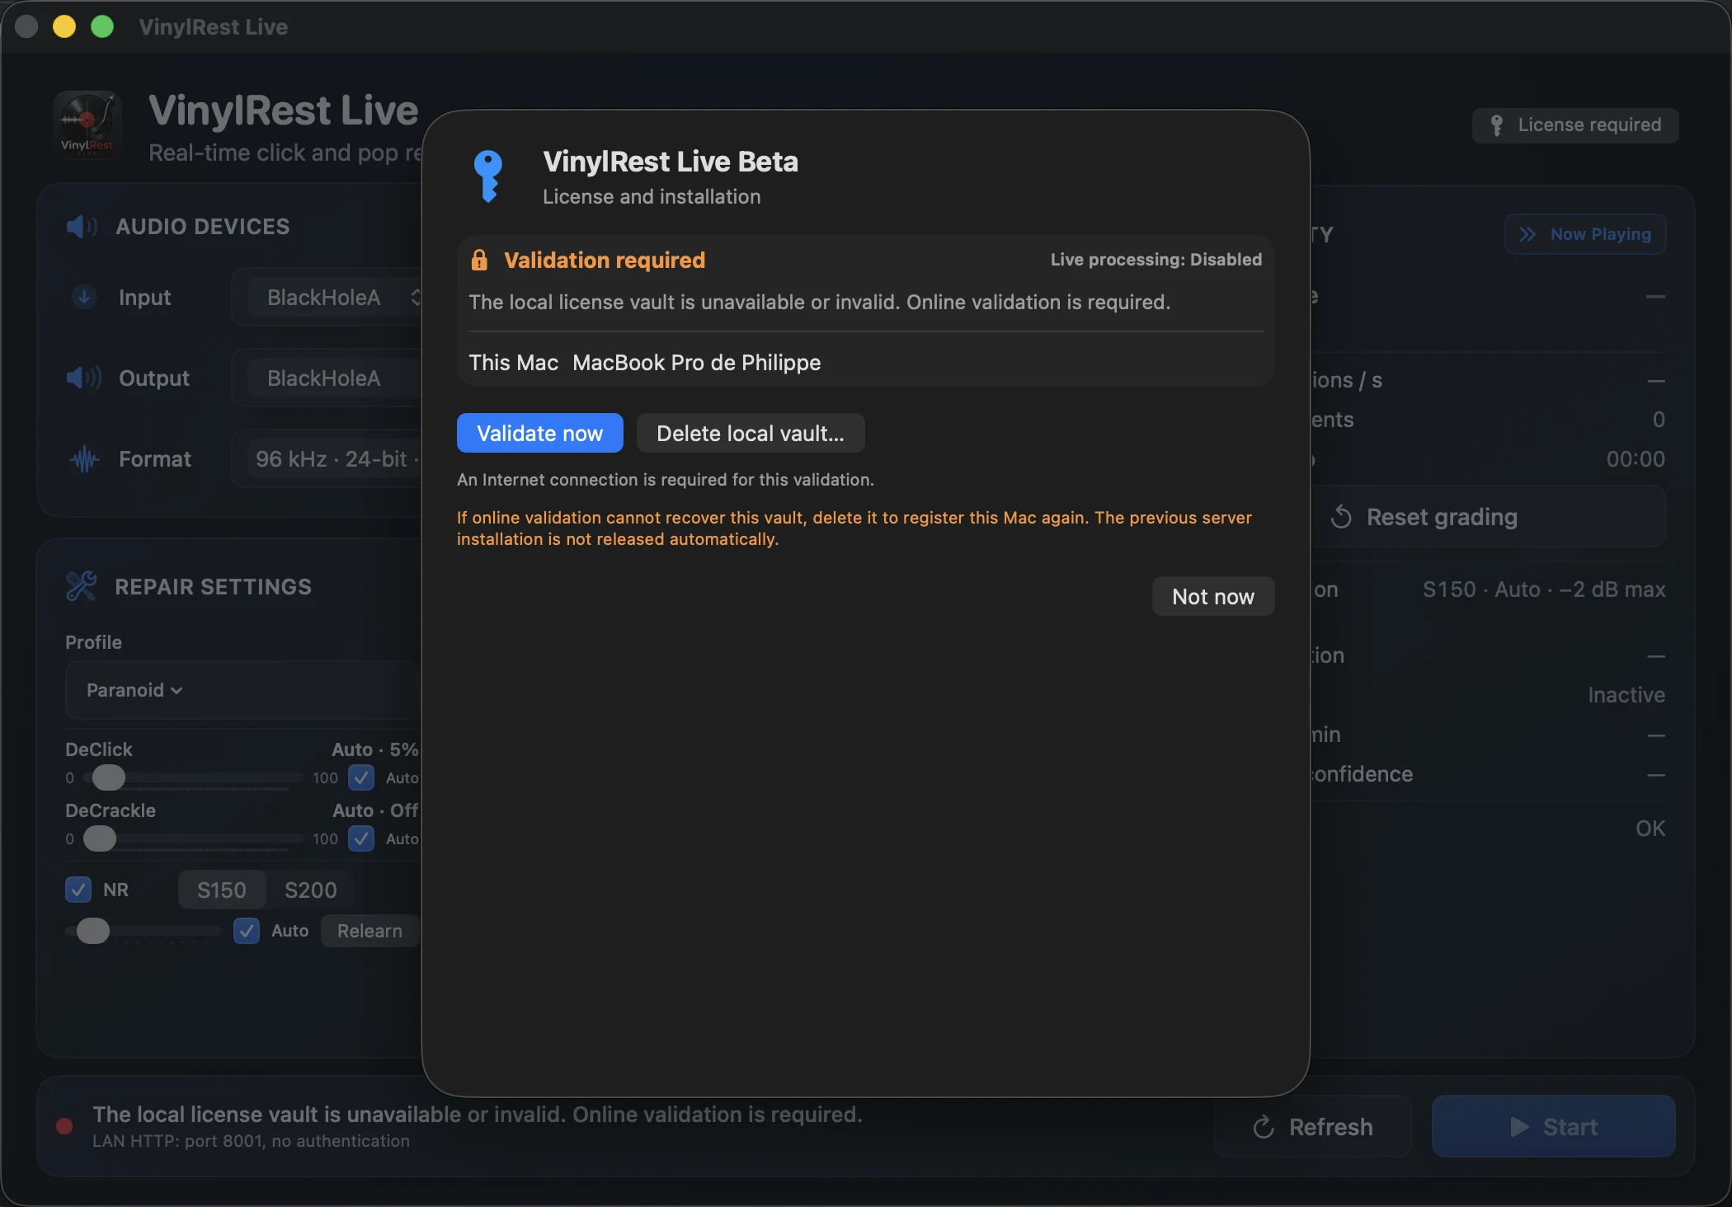Click the red status dot in footer
The image size is (1732, 1207).
click(64, 1126)
